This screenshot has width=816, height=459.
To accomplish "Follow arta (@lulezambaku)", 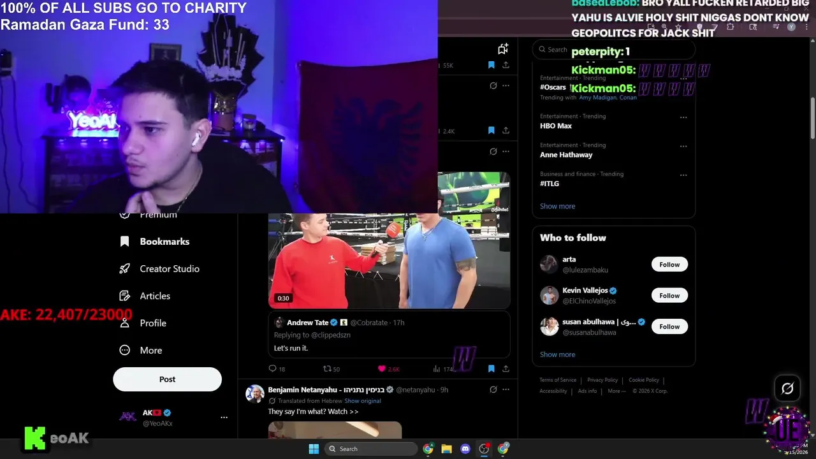I will coord(669,265).
